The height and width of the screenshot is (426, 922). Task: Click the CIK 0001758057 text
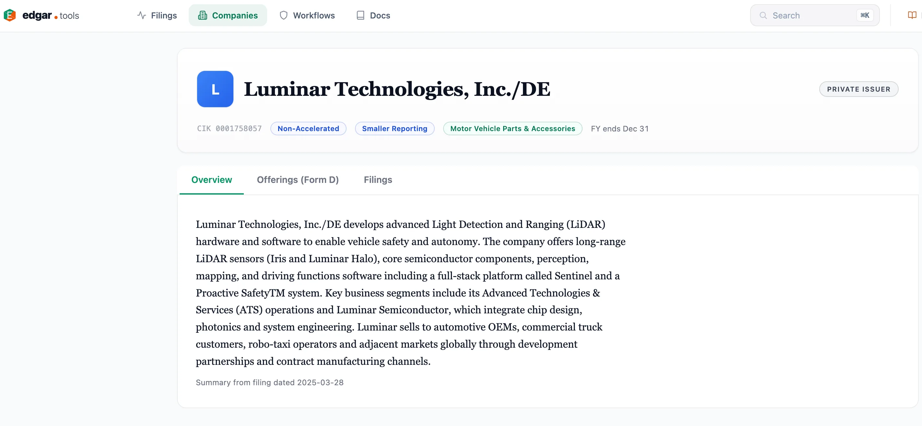[230, 129]
